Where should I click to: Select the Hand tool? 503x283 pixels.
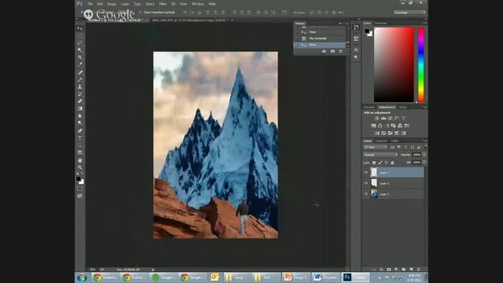click(x=80, y=160)
